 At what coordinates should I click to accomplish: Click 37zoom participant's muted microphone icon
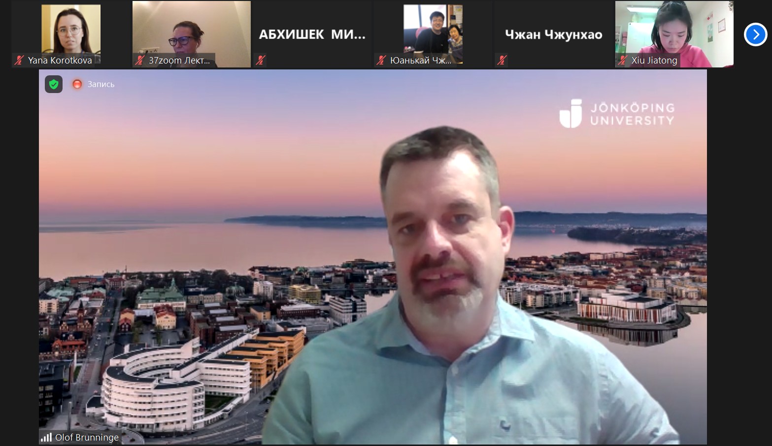[x=140, y=60]
